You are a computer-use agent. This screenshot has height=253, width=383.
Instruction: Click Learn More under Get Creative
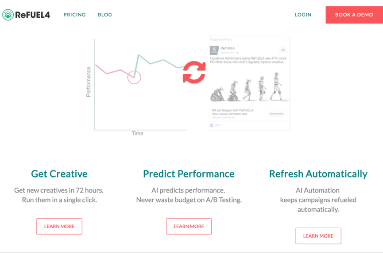59,226
